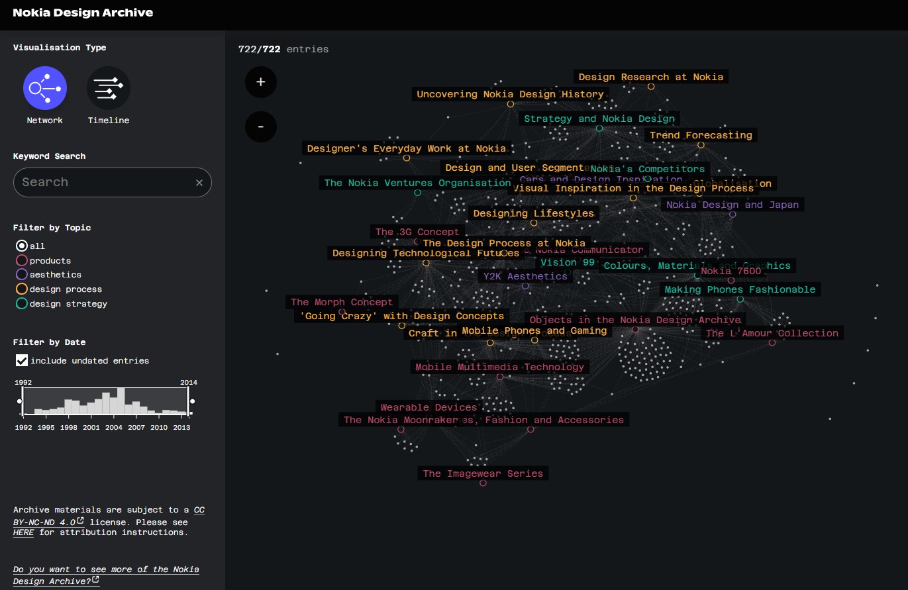The width and height of the screenshot is (908, 590).
Task: Open the 'Vision 99' node
Action: [568, 262]
